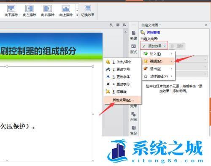The image size is (211, 166).
Task: Expand the 进入(E) submenu arrow
Action: [x=172, y=54]
